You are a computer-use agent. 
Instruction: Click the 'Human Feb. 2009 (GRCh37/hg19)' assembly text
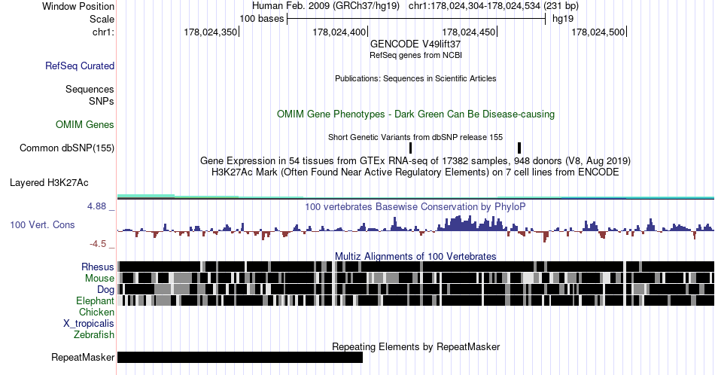click(x=326, y=6)
